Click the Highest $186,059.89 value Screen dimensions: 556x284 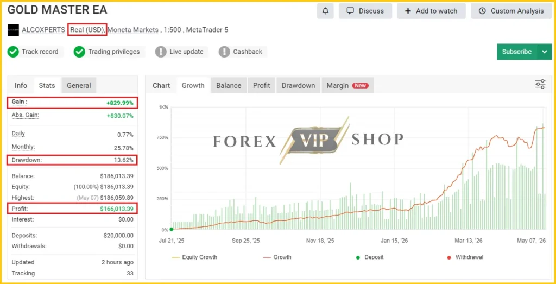tap(117, 198)
